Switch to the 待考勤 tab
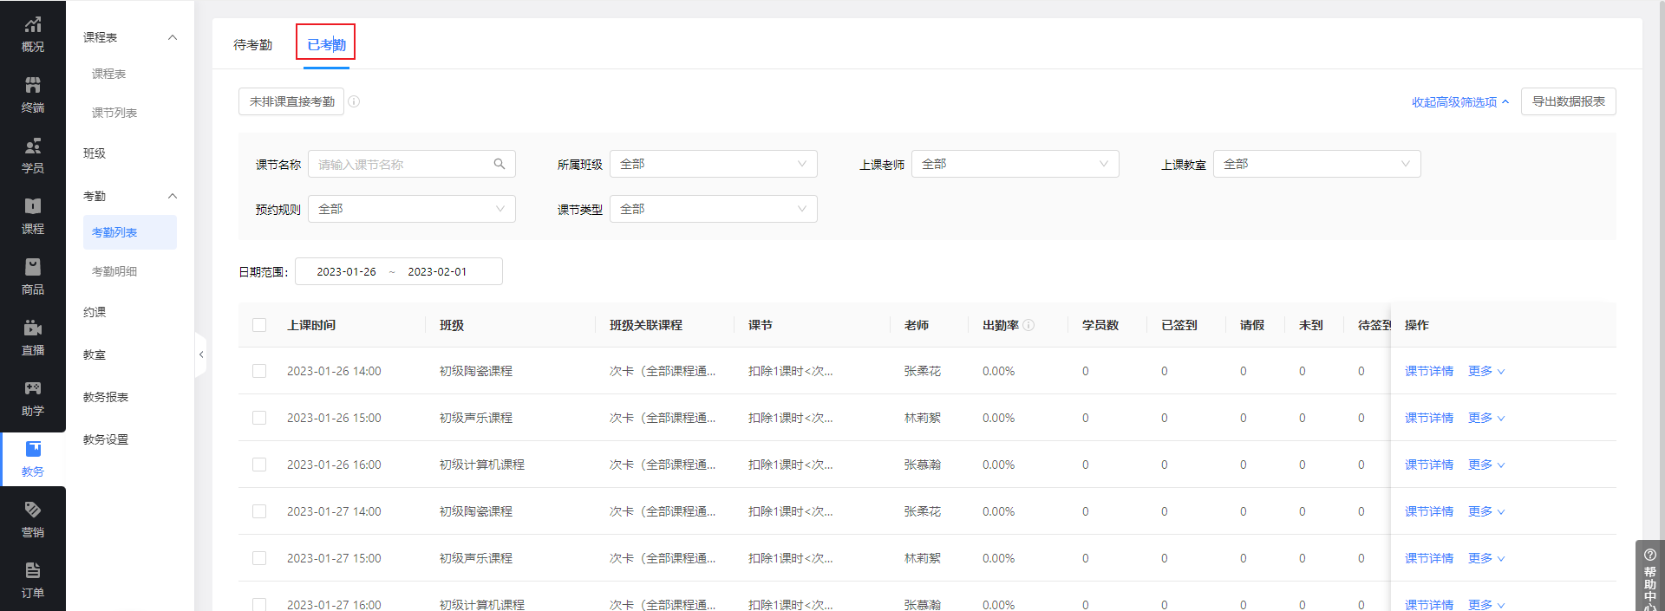Screen dimensions: 1665x611 (252, 45)
